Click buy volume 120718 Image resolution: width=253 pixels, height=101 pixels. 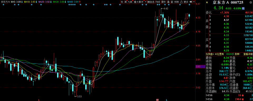point(248,35)
